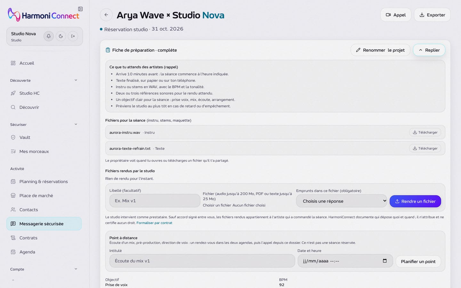Open Planning & réservations

(44, 181)
